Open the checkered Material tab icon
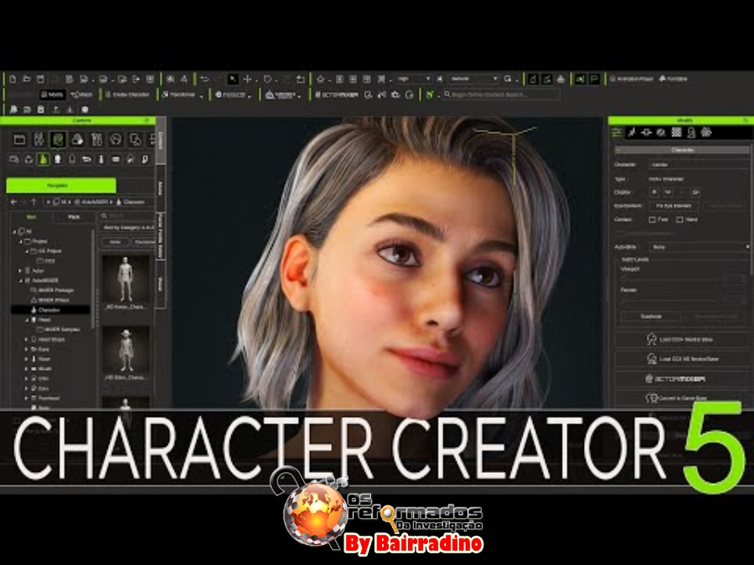The image size is (754, 565). pos(676,132)
